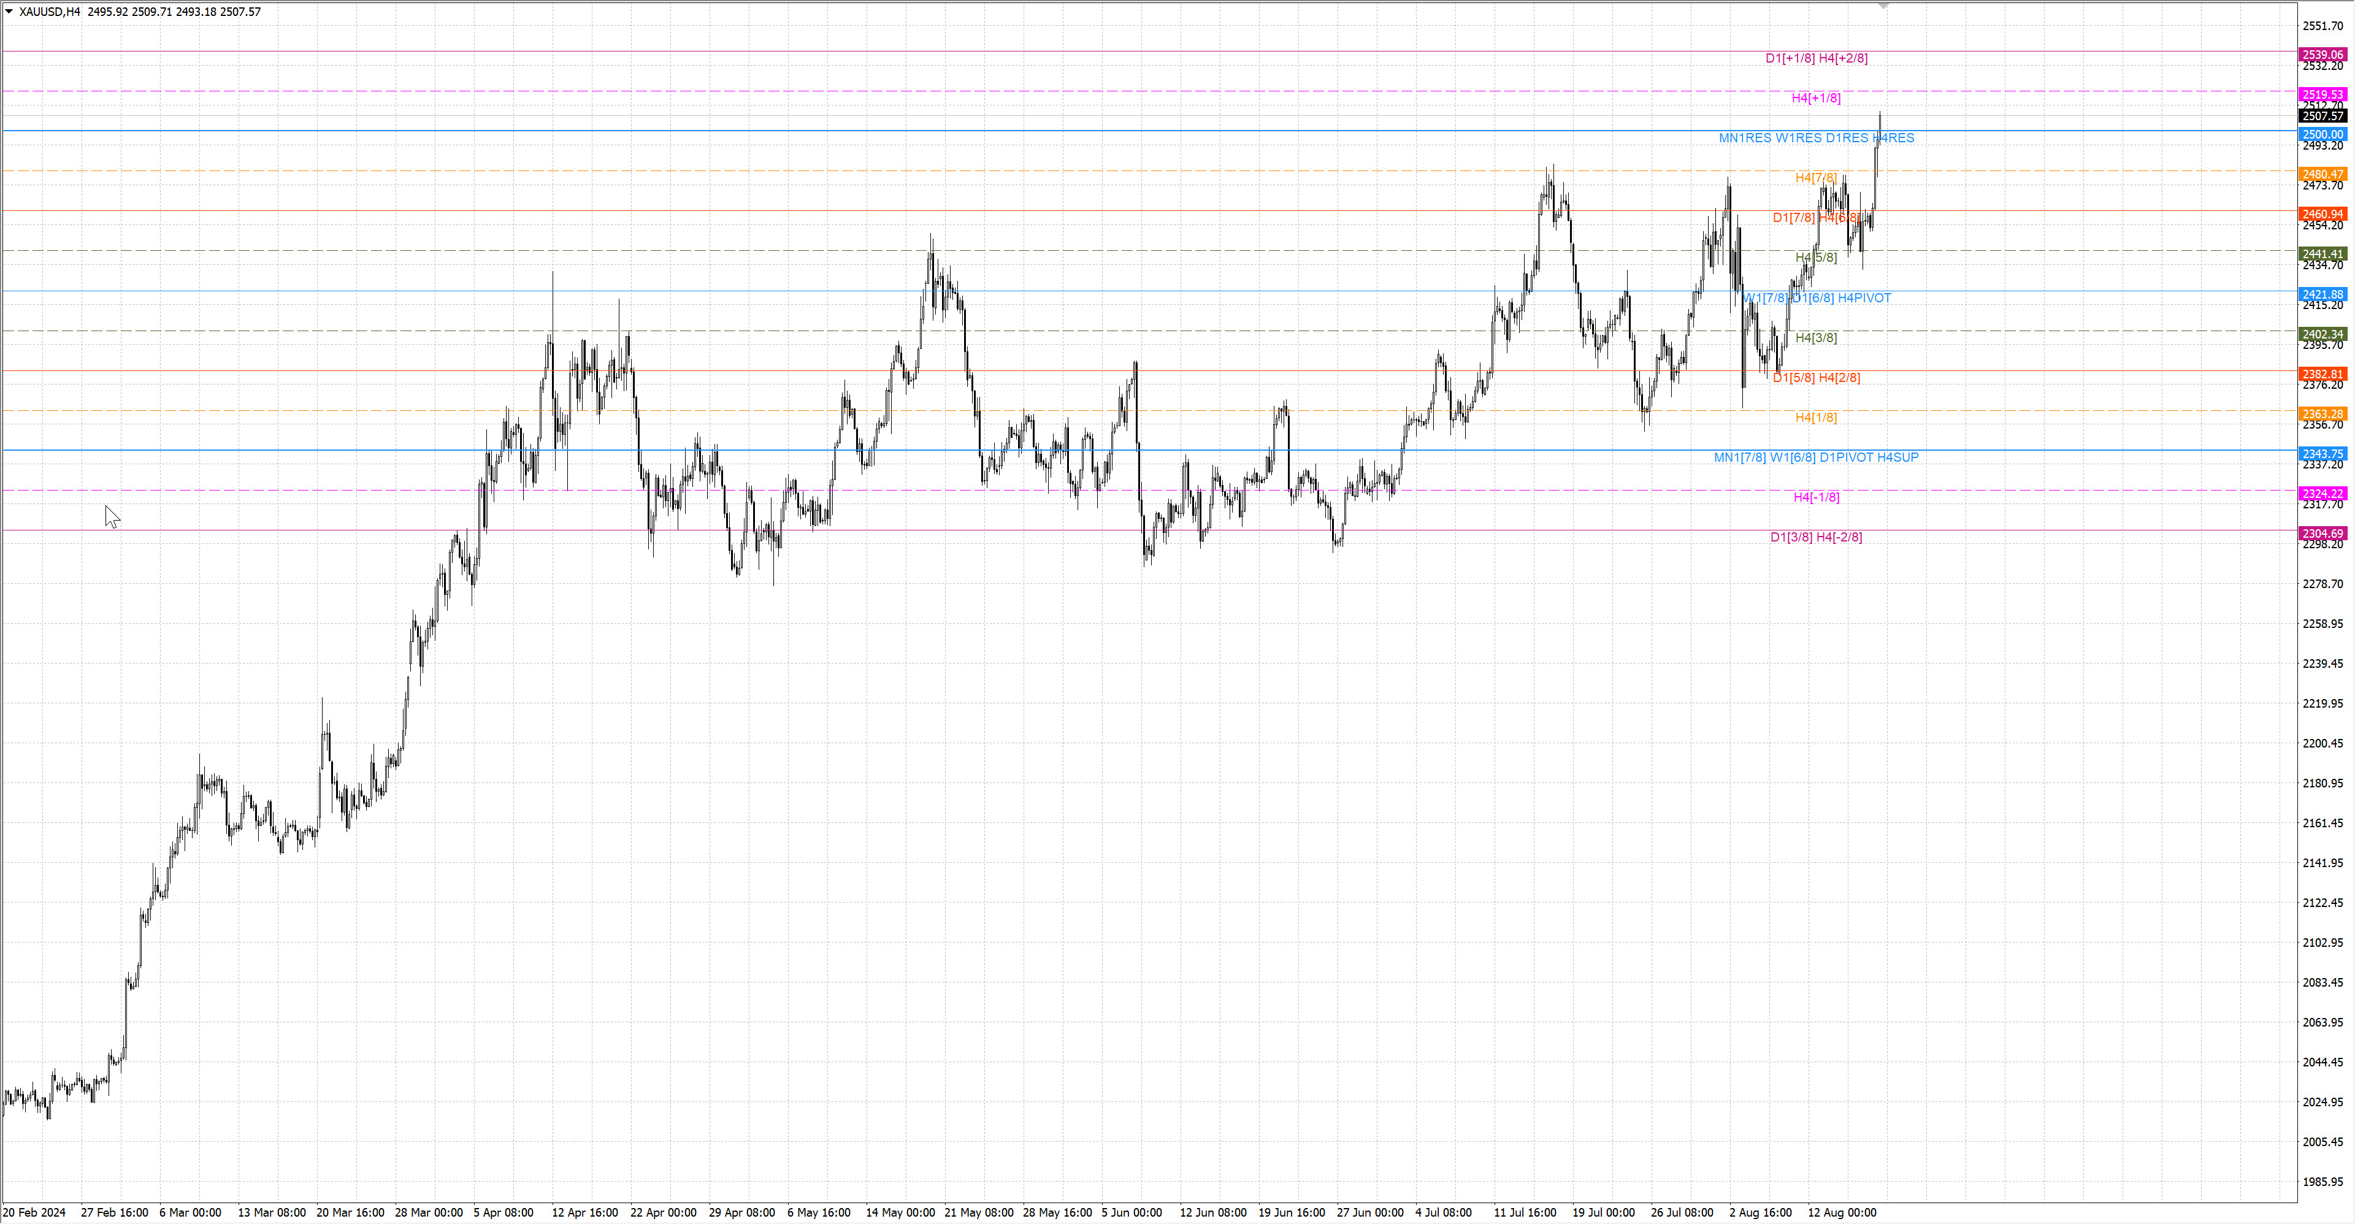Click the 20 Feb 2024 date on time axis
The image size is (2355, 1224).
35,1212
